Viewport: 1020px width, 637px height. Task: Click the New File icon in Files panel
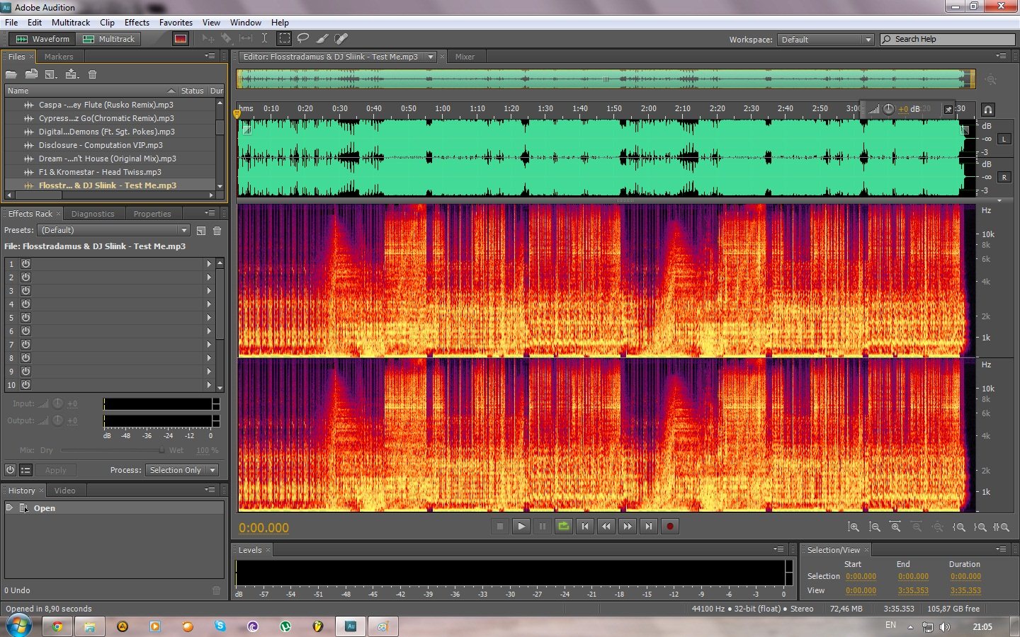(51, 74)
